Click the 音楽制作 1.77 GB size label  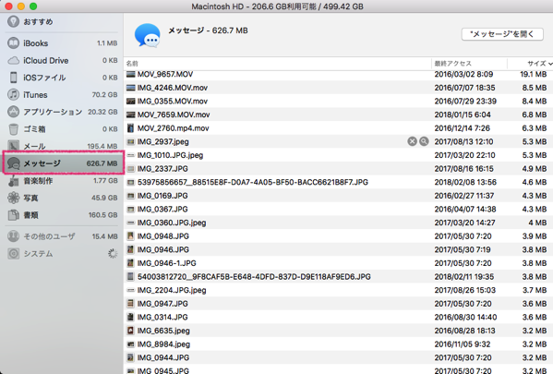coord(105,181)
